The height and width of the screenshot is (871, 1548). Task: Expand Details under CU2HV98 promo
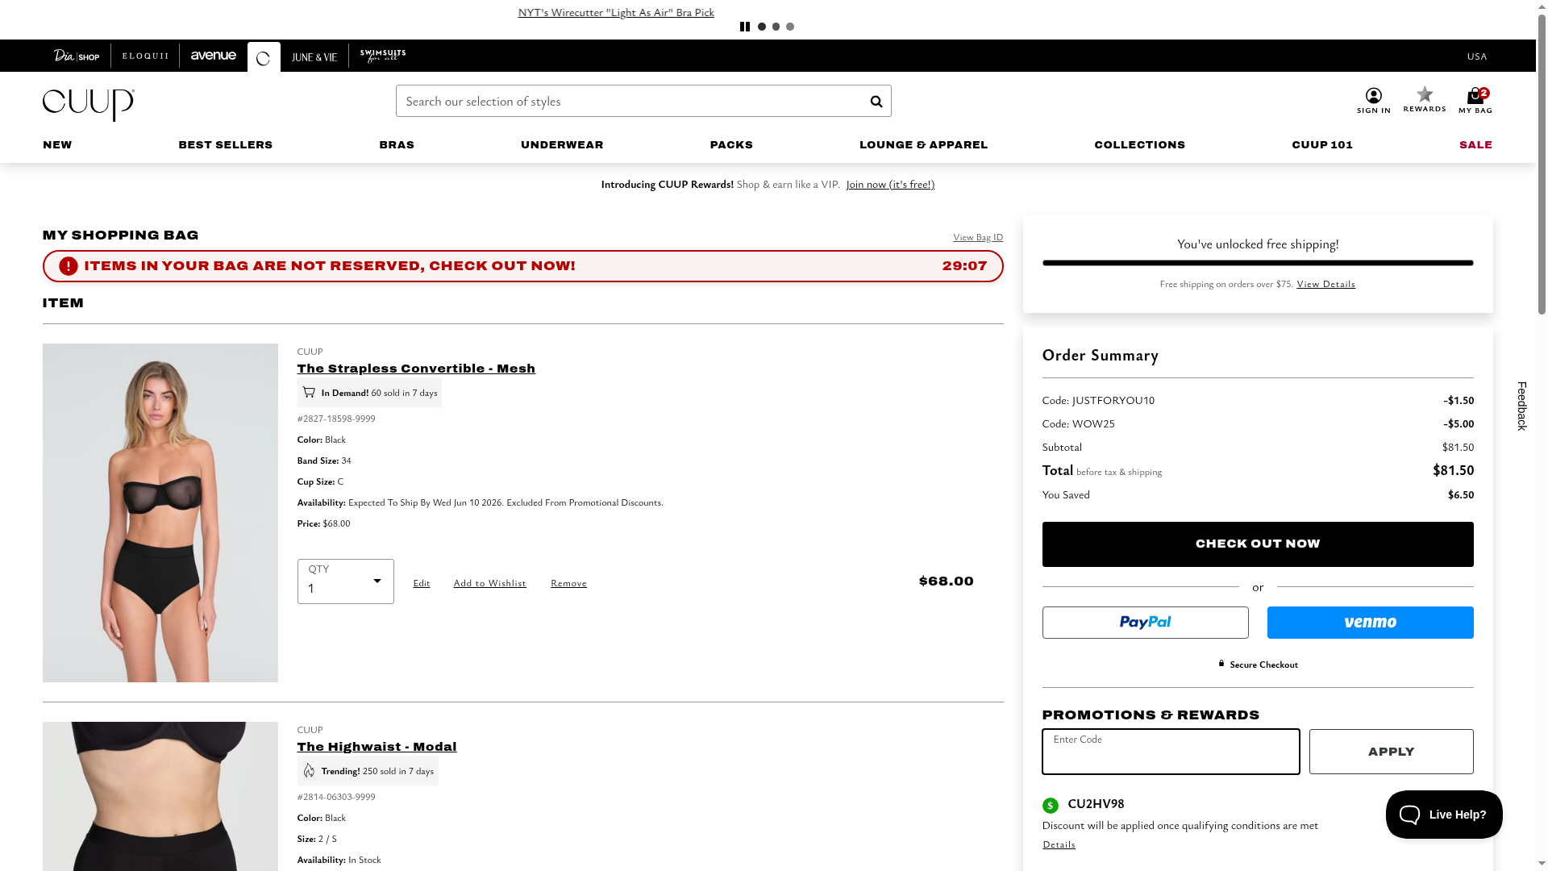click(x=1059, y=844)
